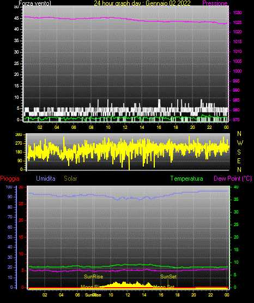The width and height of the screenshot is (254, 303).
Task: Click 90 on the wind direction axis
Action: [20, 161]
